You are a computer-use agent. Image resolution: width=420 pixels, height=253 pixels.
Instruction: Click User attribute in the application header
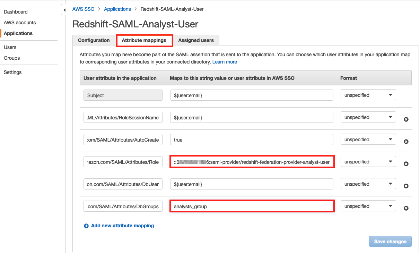tap(120, 78)
